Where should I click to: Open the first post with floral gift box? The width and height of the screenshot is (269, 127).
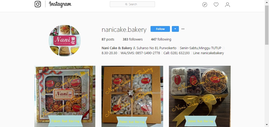tap(65, 96)
